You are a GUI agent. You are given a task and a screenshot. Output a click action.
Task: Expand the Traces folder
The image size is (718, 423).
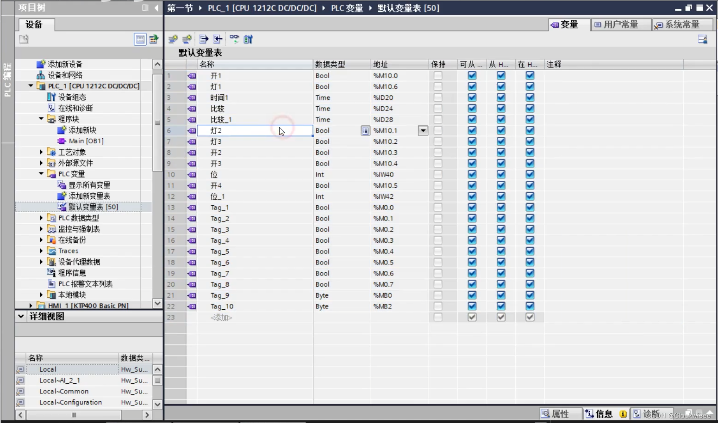coord(41,251)
